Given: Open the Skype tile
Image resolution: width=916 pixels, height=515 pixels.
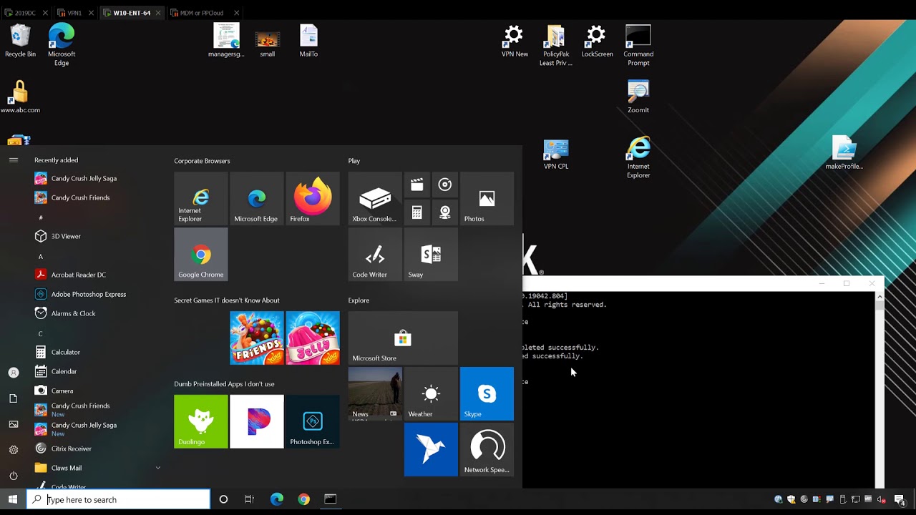Looking at the screenshot, I should click(487, 393).
